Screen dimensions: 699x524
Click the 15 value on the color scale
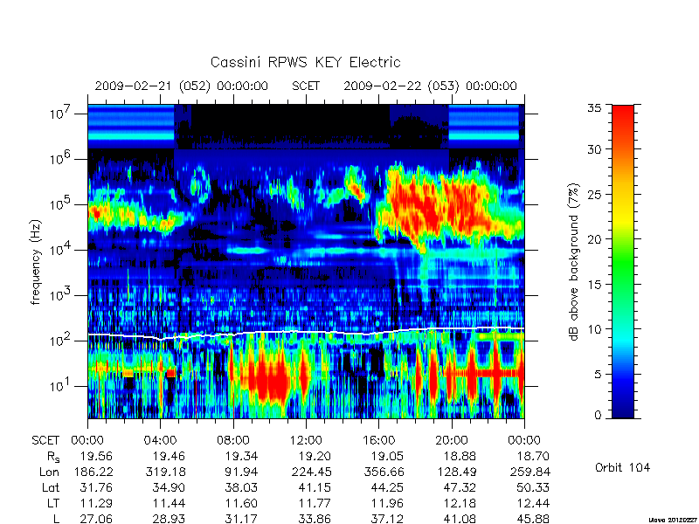[594, 284]
